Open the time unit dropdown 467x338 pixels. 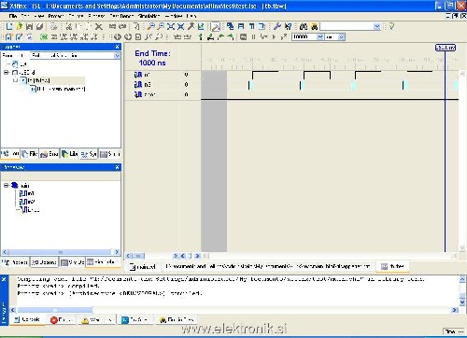click(x=342, y=37)
